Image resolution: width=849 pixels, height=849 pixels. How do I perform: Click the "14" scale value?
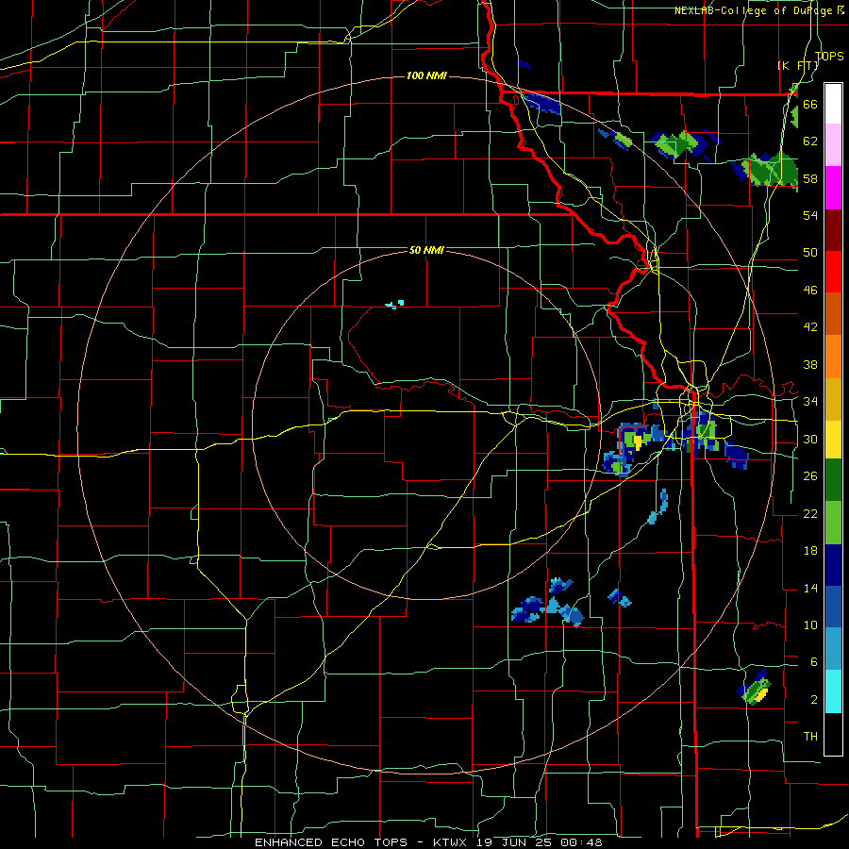point(810,588)
